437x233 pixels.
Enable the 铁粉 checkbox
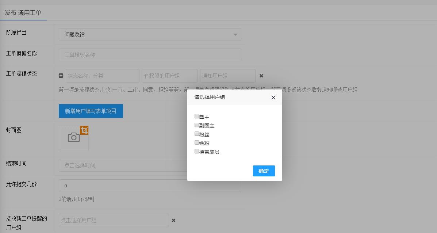[197, 143]
